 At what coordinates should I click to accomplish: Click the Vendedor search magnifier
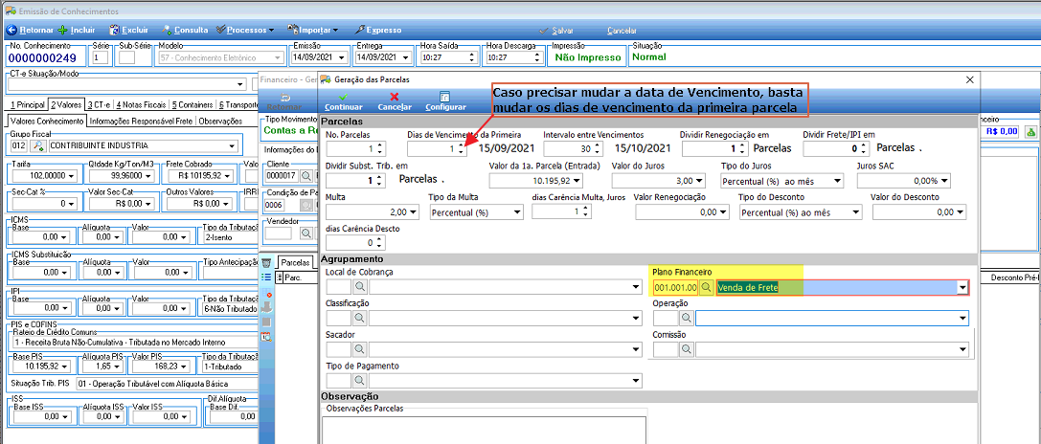(306, 233)
